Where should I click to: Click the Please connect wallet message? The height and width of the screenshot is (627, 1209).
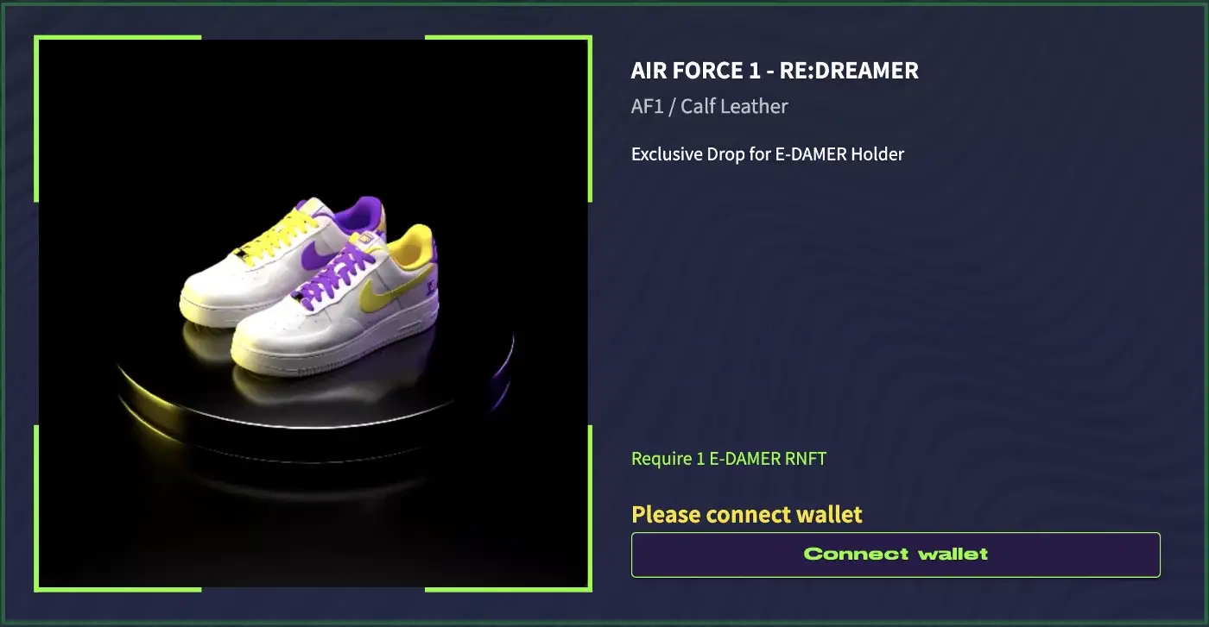[747, 515]
